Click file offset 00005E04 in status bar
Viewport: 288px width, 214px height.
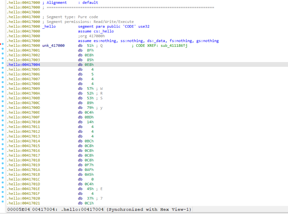tap(19, 209)
